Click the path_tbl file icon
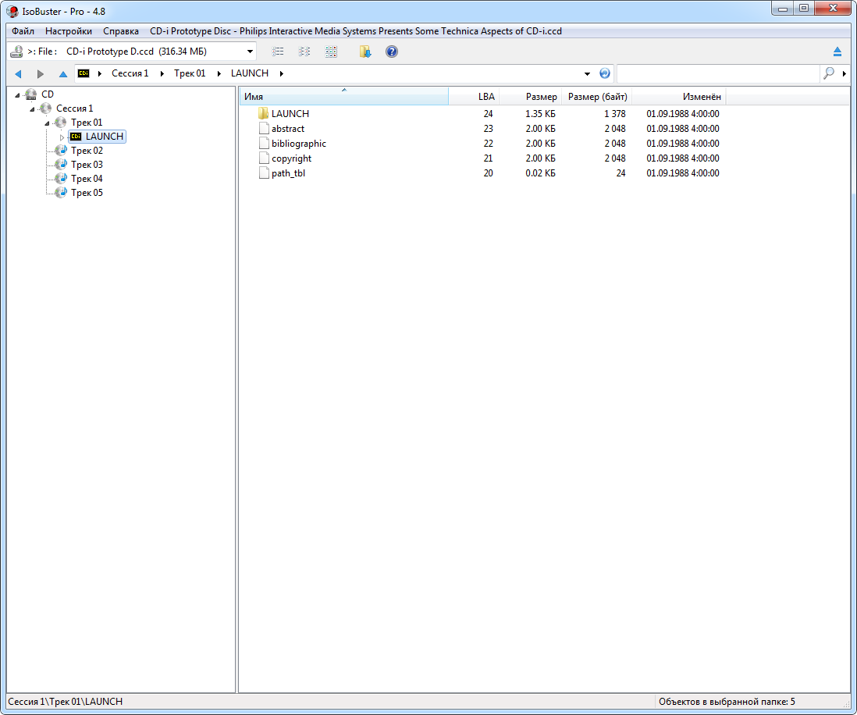This screenshot has width=857, height=715. [264, 173]
